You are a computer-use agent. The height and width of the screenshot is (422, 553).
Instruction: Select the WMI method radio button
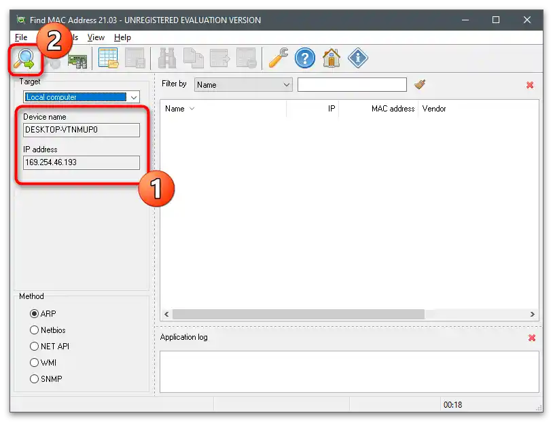[34, 362]
